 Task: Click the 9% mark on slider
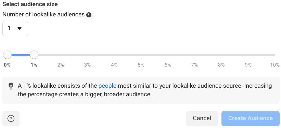point(248,65)
